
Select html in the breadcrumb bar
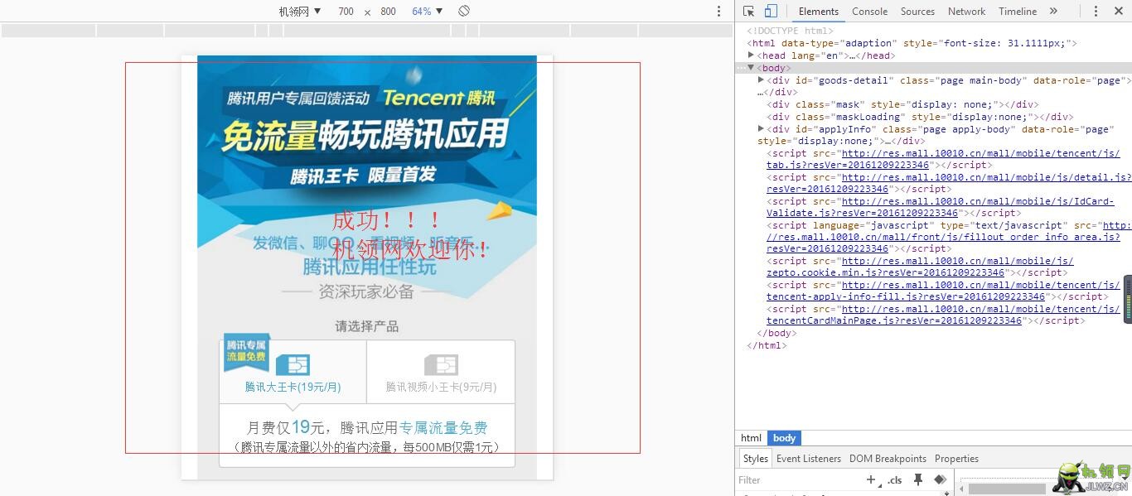(x=751, y=438)
